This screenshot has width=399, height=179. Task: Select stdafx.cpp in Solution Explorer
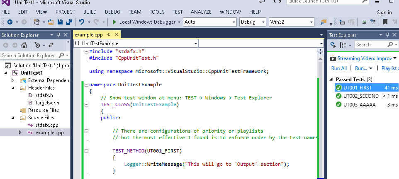47,125
